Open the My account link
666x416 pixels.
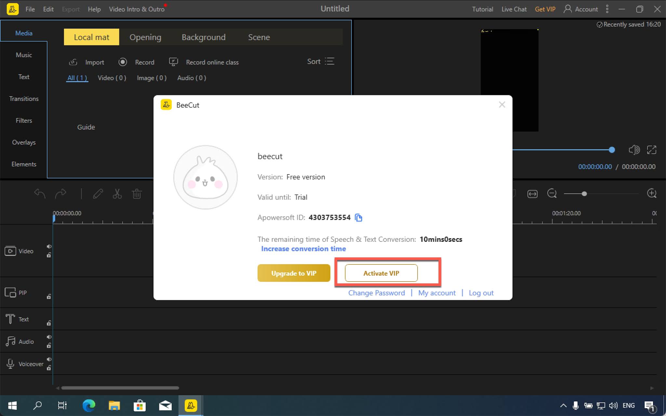pyautogui.click(x=437, y=293)
